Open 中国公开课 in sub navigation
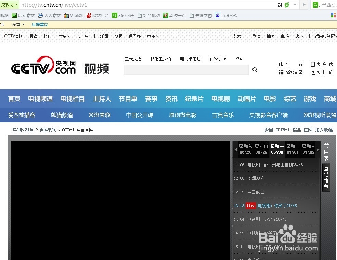This screenshot has height=260, width=337. click(140, 115)
